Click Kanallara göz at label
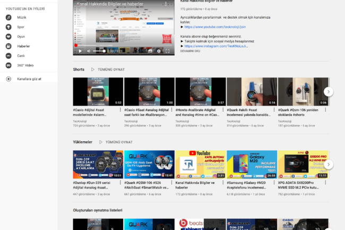 click(29, 79)
